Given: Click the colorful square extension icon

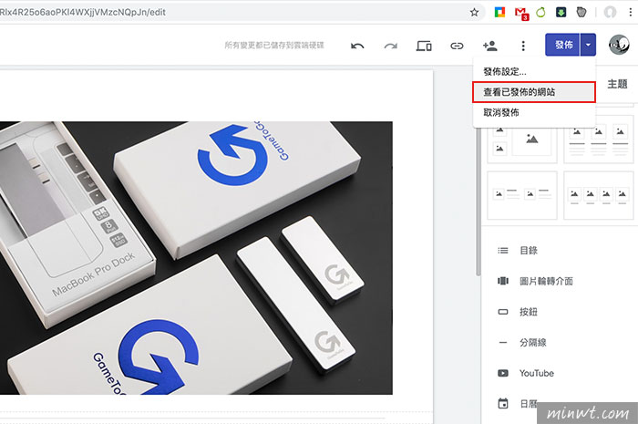Looking at the screenshot, I should tap(499, 12).
